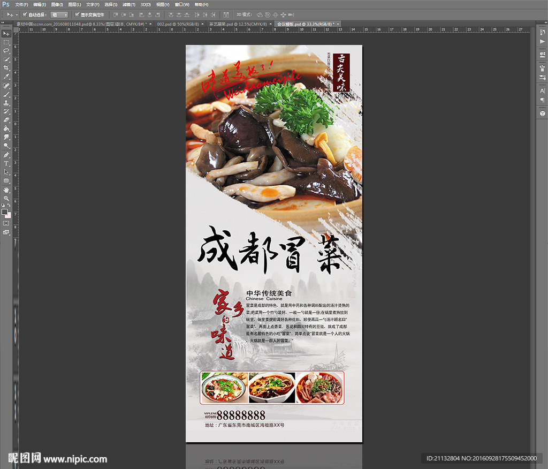Open the 文件(F) menu

click(21, 4)
